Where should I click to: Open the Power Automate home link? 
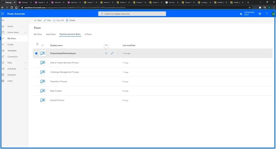(16, 14)
